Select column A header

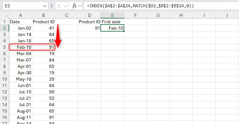point(21,15)
